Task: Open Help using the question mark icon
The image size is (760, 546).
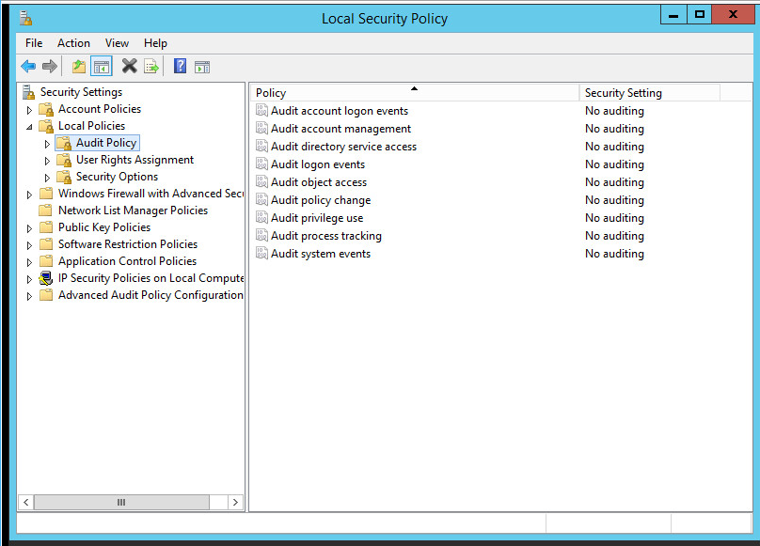Action: 180,67
